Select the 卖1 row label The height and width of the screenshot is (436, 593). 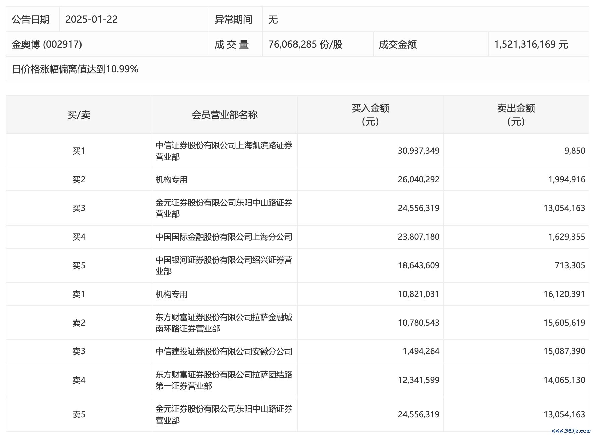coord(79,294)
